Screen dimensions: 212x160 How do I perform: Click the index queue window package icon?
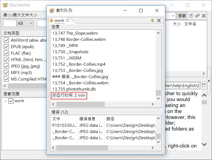coord(52,10)
